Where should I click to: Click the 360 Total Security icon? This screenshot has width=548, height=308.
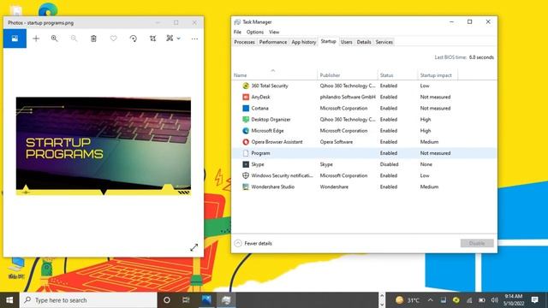[246, 86]
